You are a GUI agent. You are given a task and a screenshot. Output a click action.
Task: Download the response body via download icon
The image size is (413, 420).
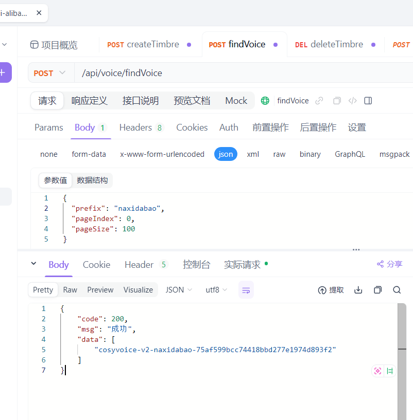click(358, 290)
